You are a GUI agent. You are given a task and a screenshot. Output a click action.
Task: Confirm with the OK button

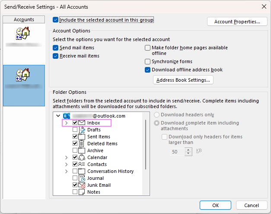pyautogui.click(x=215, y=205)
